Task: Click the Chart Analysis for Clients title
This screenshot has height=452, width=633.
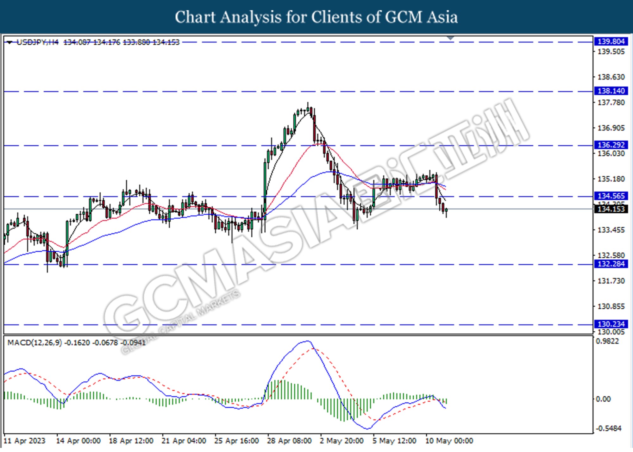Action: pyautogui.click(x=316, y=17)
